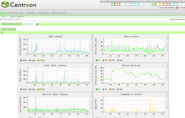Open the Monitoring menu
Screen dimensions: 185x118
[x=13, y=13]
